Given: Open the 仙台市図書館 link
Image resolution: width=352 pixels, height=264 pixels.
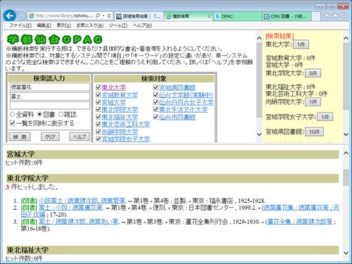Looking at the screenshot, I should point(177,117).
